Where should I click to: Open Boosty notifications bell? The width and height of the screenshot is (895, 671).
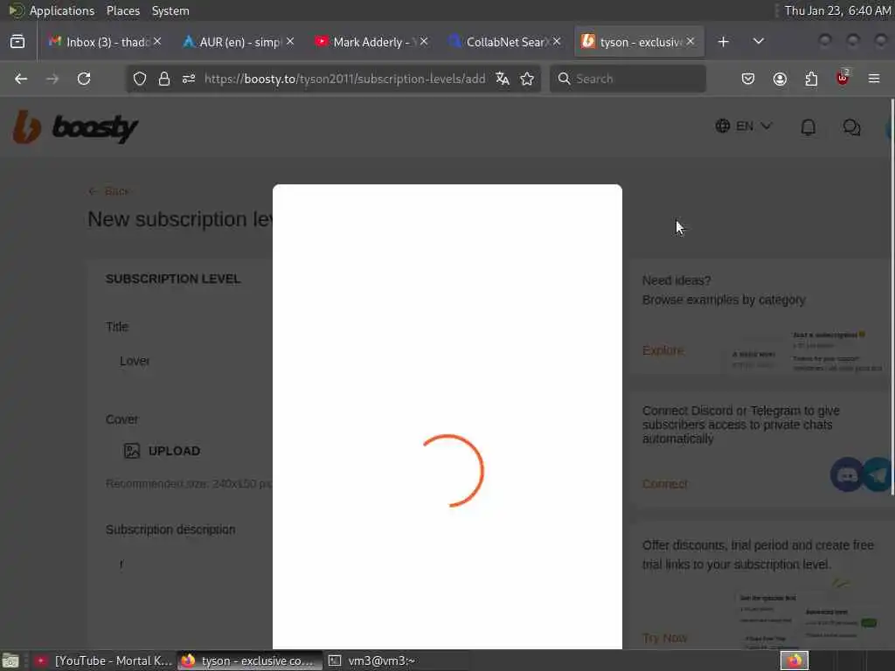[x=808, y=127]
